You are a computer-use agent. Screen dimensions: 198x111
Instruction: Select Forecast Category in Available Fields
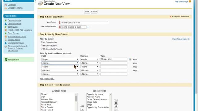coord(49,102)
